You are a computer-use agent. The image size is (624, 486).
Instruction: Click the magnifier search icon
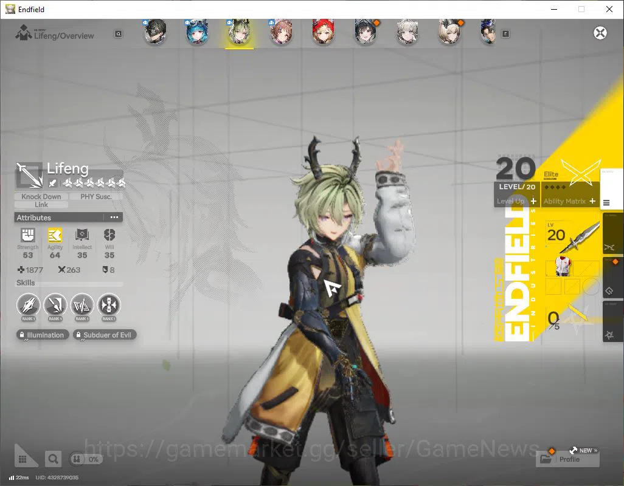[x=53, y=459]
